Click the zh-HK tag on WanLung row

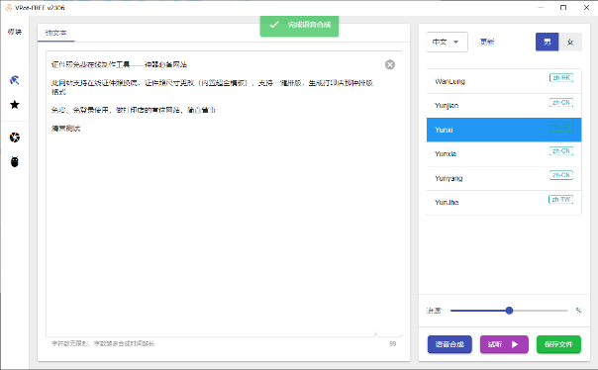click(561, 78)
